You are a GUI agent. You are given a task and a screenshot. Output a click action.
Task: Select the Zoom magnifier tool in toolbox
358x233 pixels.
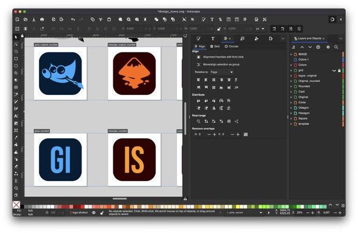(16, 188)
